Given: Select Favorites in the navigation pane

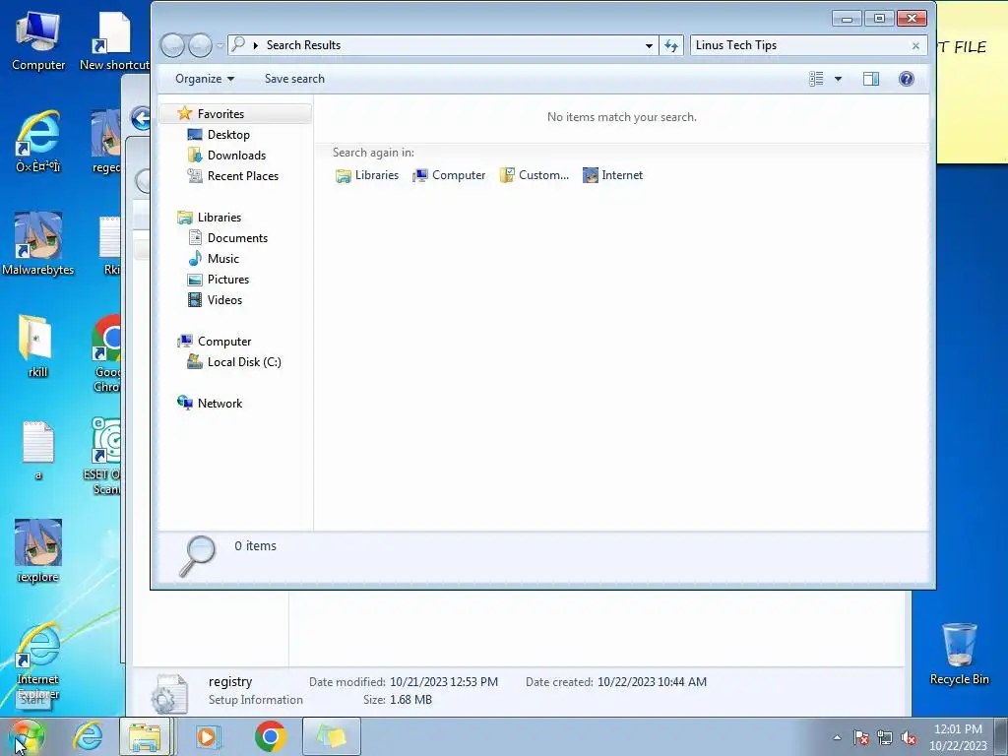Looking at the screenshot, I should (220, 114).
